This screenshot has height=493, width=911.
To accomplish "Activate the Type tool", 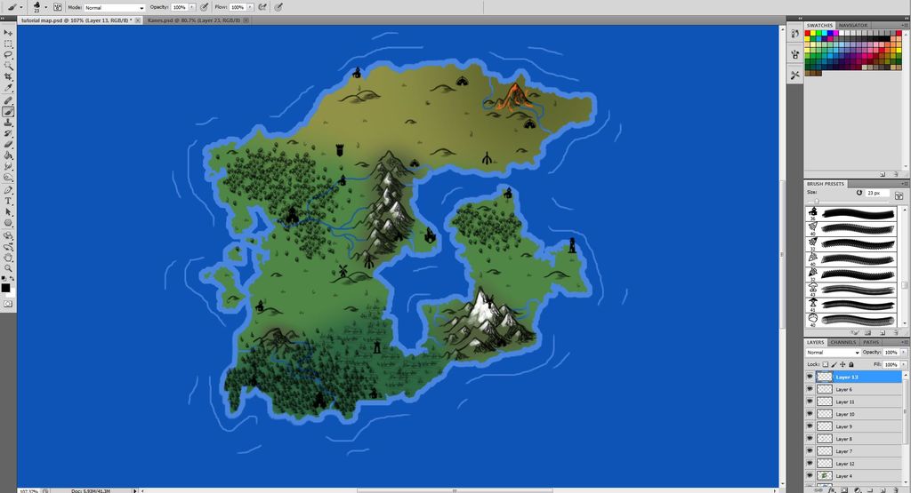I will 8,201.
